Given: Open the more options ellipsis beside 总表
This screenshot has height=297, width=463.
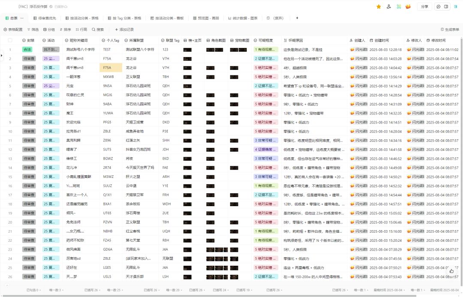Looking at the screenshot, I should (22, 18).
